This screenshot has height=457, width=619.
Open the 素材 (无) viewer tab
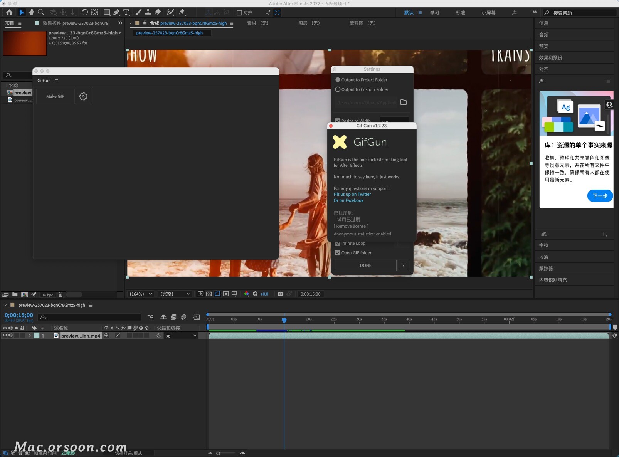tap(257, 23)
